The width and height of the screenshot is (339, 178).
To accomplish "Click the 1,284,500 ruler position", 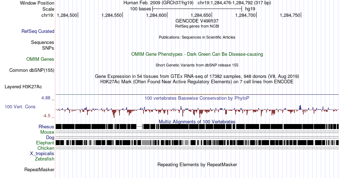I will click(x=67, y=15).
